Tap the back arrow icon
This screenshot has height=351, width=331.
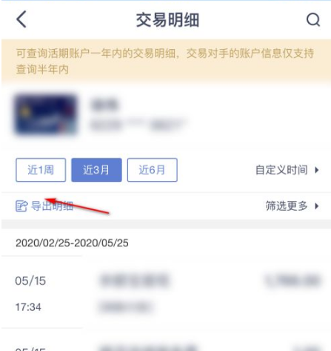click(21, 19)
